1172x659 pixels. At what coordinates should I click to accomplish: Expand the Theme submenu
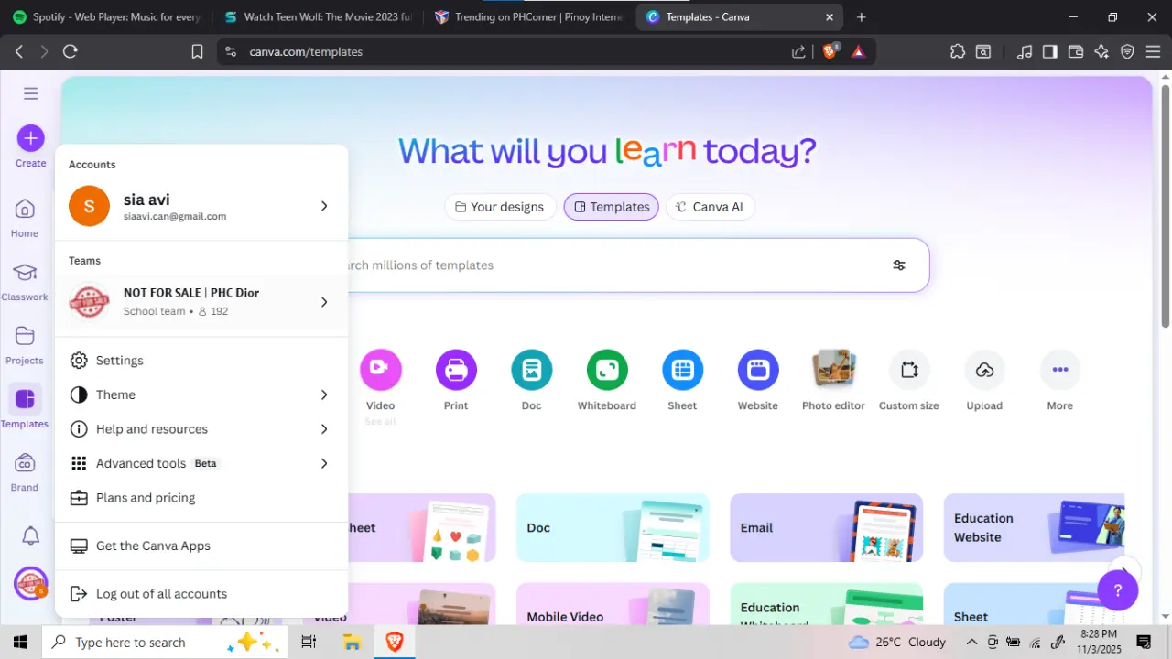pyautogui.click(x=201, y=394)
